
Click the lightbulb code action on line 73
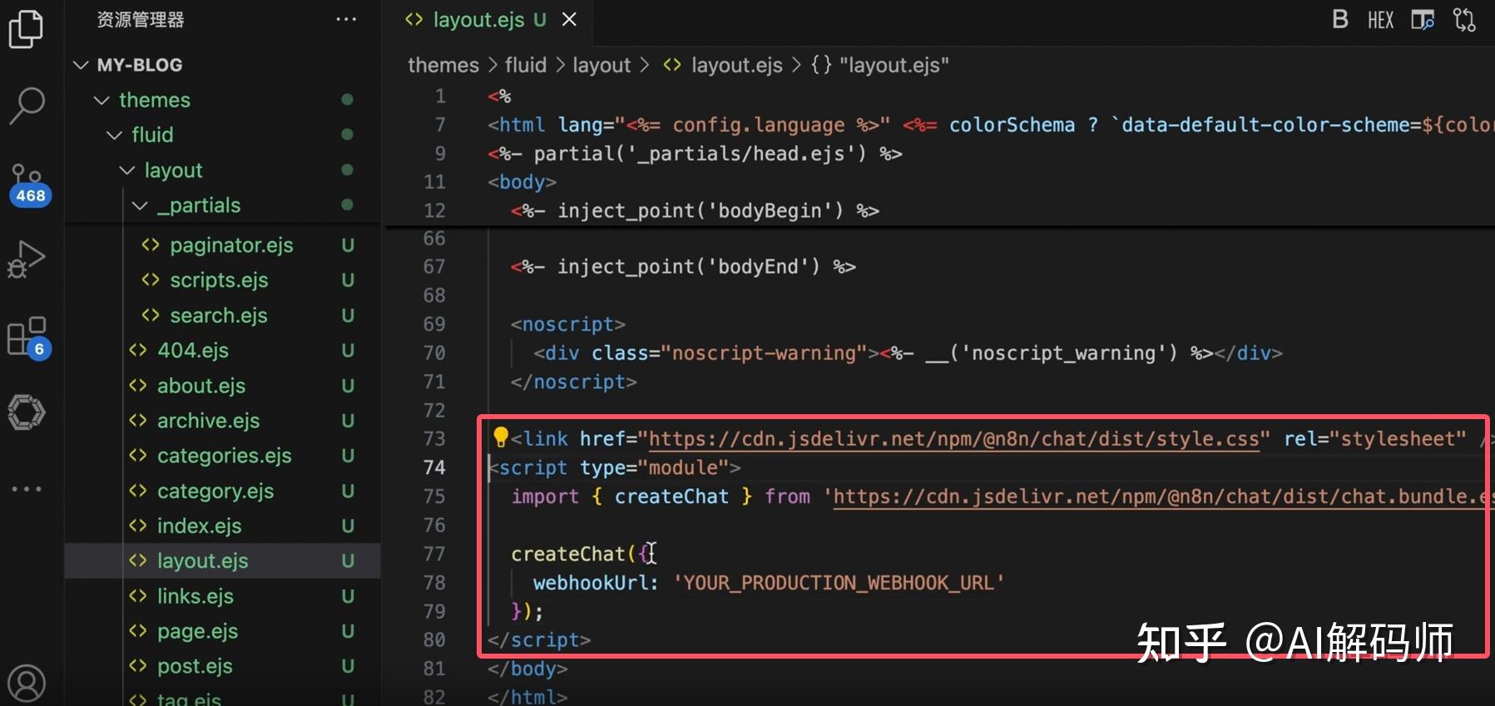click(500, 437)
